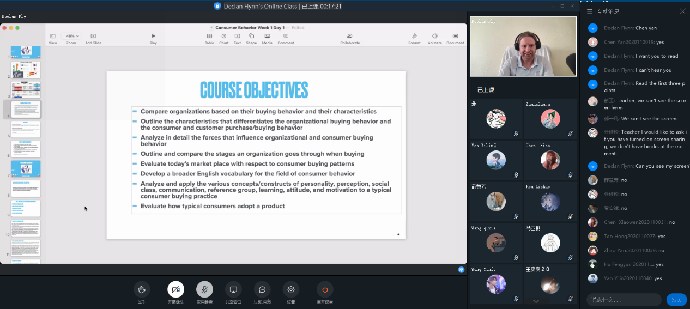
Task: Click the leave class (离开课堂) power icon
Action: pyautogui.click(x=325, y=289)
